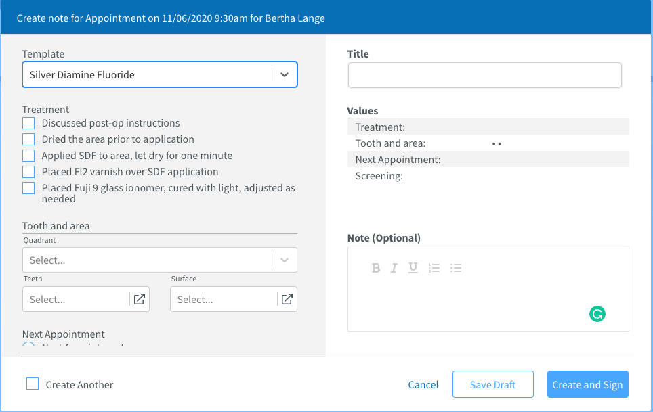The height and width of the screenshot is (412, 653).
Task: Focus the Title input field
Action: [485, 75]
